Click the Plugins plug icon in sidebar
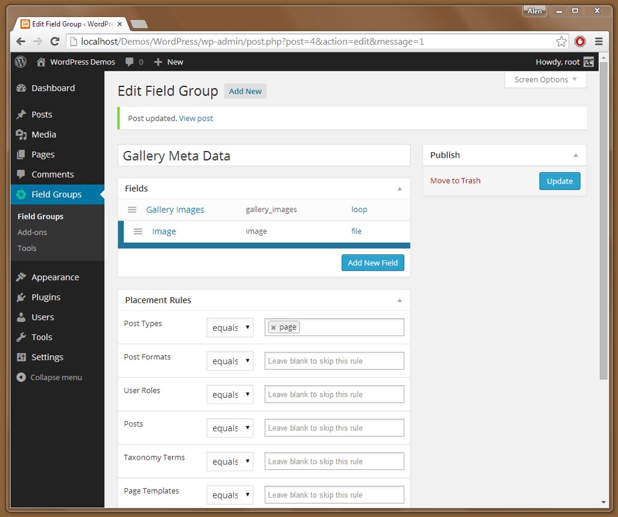This screenshot has width=618, height=517. tap(21, 297)
